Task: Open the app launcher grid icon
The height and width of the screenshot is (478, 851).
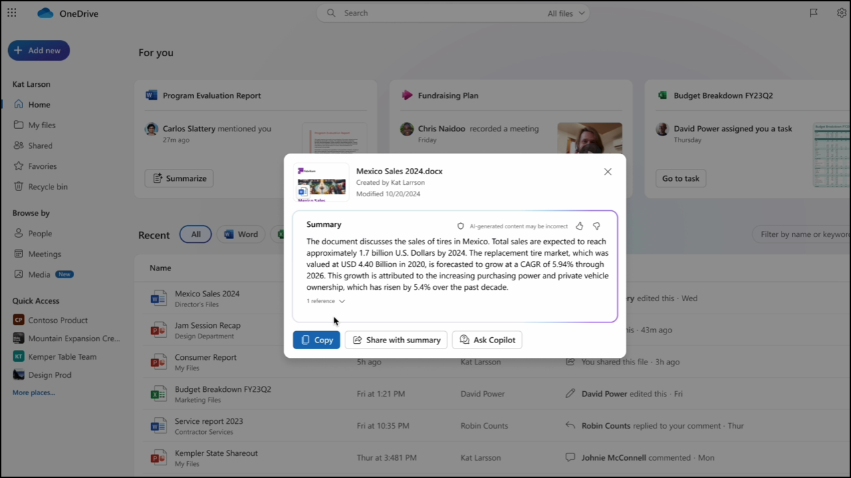Action: pyautogui.click(x=12, y=13)
